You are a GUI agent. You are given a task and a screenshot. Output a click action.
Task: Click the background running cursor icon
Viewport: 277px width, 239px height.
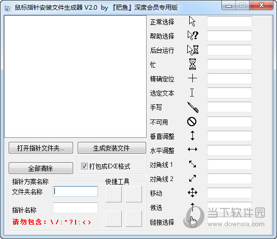click(x=193, y=50)
